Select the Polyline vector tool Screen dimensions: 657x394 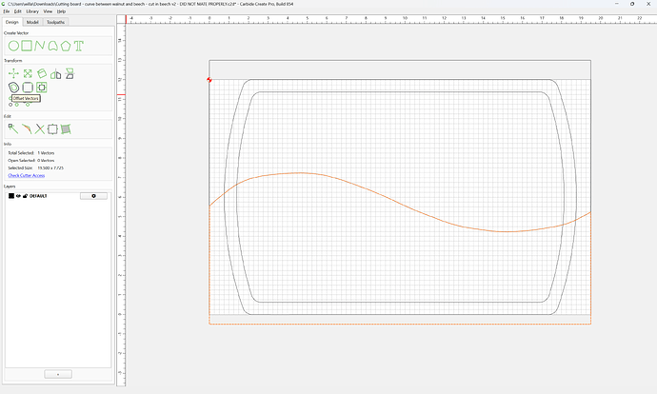(40, 46)
